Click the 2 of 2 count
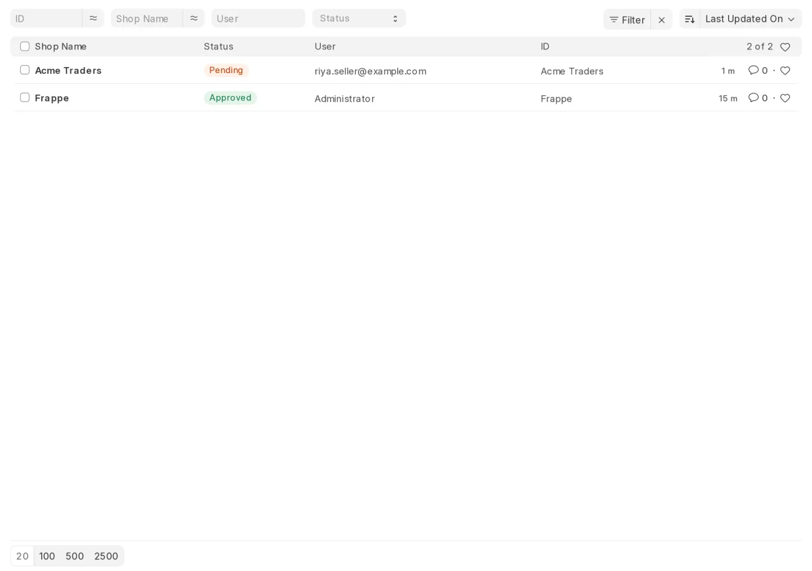Screen dimensions: 812x571 (759, 46)
